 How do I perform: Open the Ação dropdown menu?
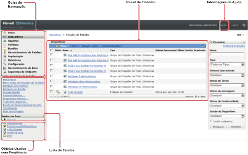pyautogui.click(x=96, y=46)
